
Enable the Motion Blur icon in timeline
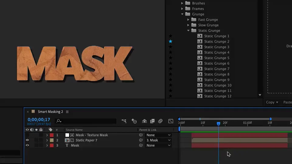[160, 121]
